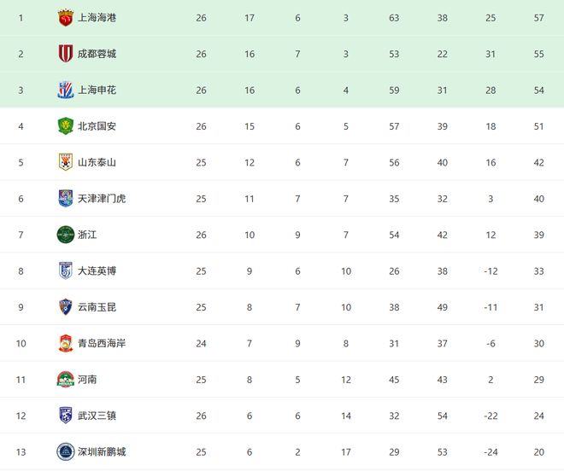Select the 青岛西海岸 team name
This screenshot has height=471, width=564.
[x=102, y=343]
